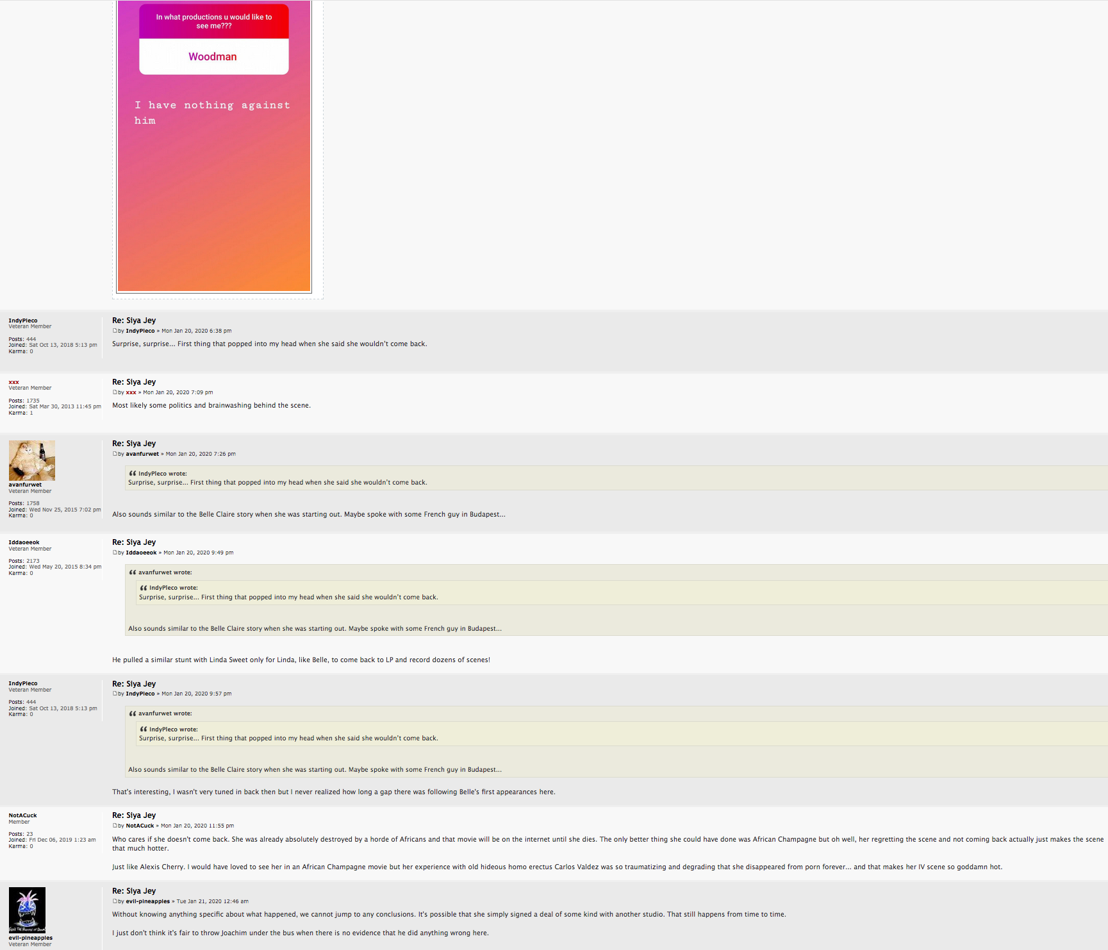Click post icon beside IndyPleco's 6:38 pm byline

click(x=115, y=331)
